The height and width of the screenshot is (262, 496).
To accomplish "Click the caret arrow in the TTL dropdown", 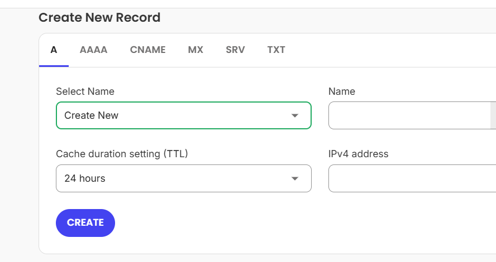I will click(x=295, y=179).
